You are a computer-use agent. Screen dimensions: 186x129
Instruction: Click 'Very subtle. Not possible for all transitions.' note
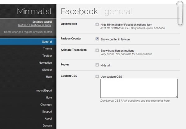[x=126, y=54]
